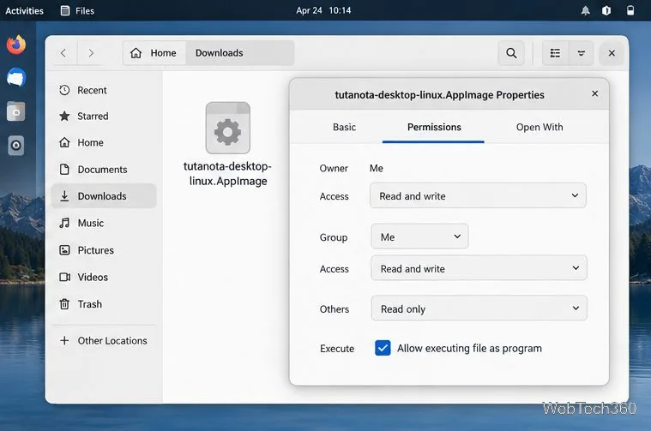
Task: Switch to list view icon
Action: point(555,53)
